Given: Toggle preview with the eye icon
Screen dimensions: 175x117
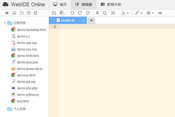Looking at the screenshot, I should [160, 13].
